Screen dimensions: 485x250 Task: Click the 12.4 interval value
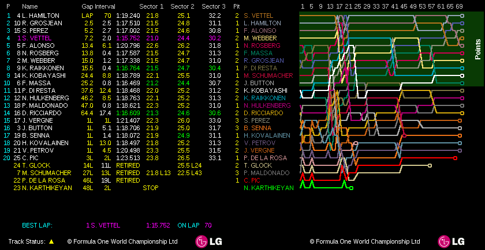click(106, 90)
